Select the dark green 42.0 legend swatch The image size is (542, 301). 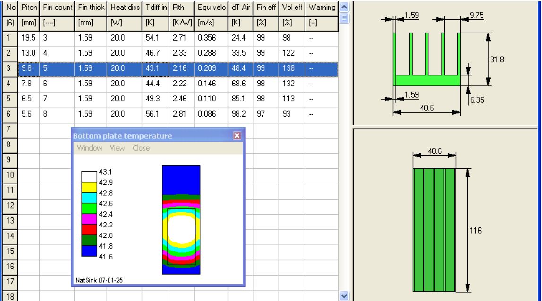coord(89,241)
